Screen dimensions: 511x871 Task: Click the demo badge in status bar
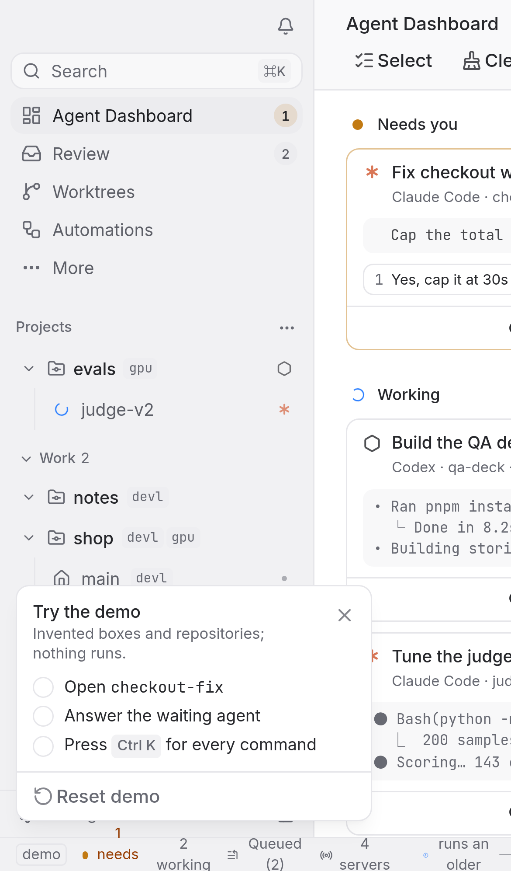coord(41,854)
